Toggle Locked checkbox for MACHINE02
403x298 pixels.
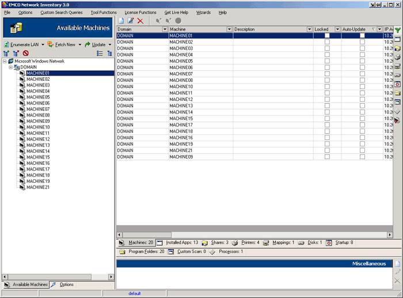pos(327,42)
